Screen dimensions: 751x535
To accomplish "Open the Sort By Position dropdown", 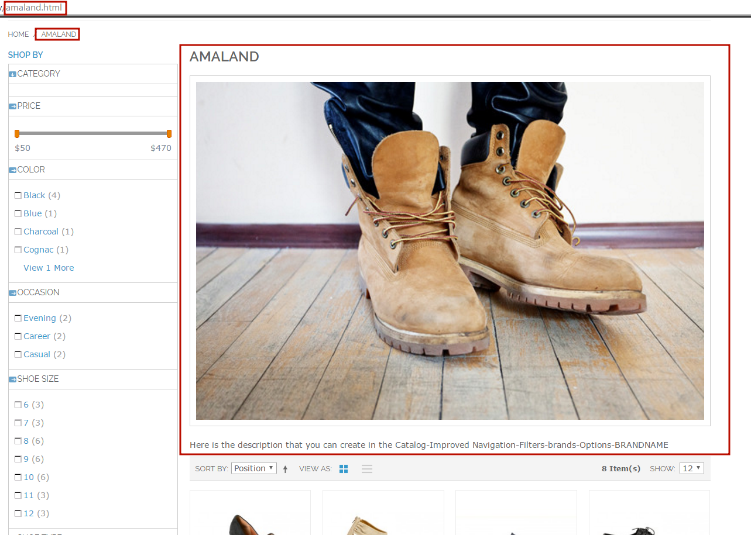I will (254, 468).
